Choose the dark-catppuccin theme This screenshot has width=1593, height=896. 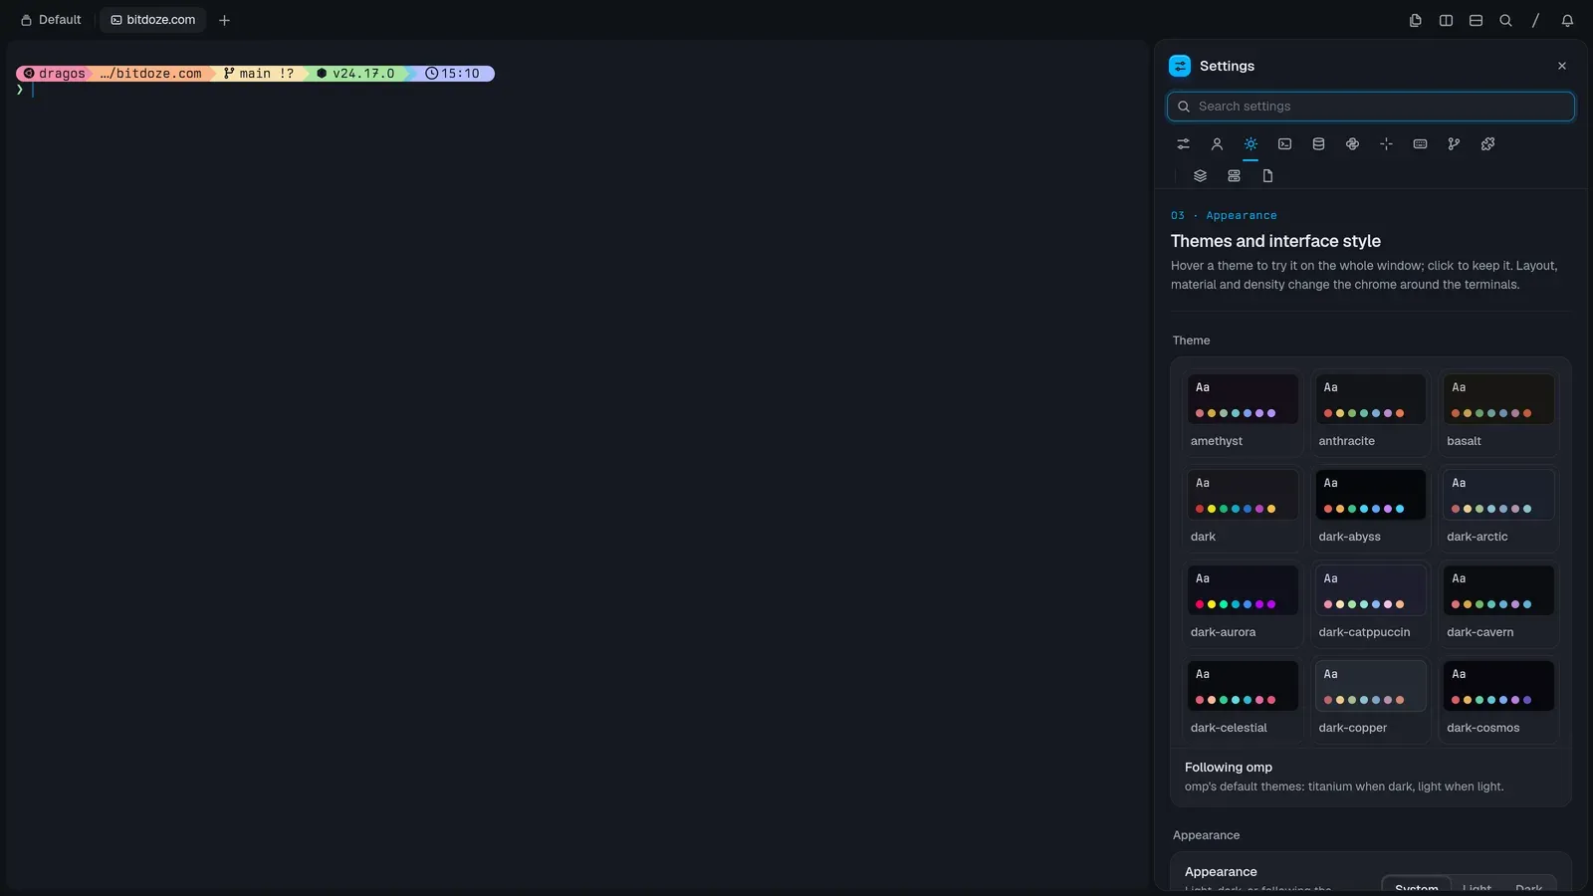(1371, 604)
